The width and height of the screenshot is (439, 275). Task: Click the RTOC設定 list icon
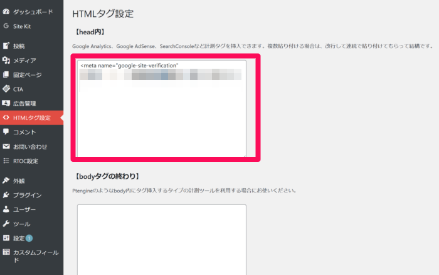[6, 161]
